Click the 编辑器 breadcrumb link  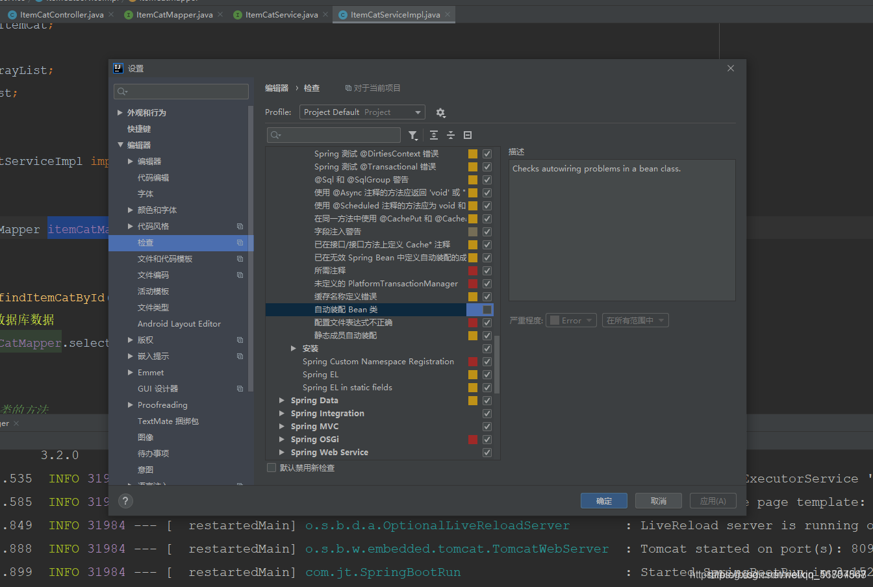277,88
